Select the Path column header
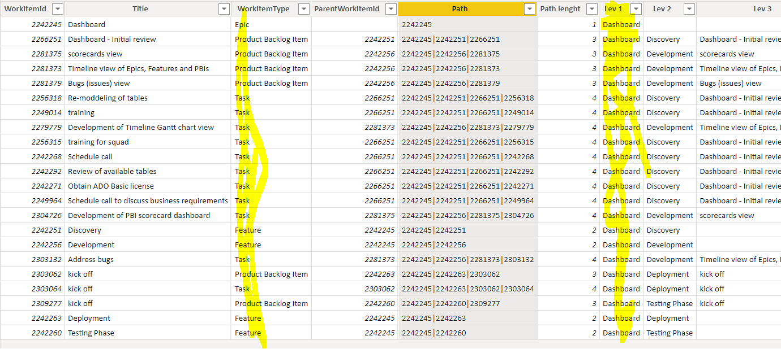 tap(460, 8)
